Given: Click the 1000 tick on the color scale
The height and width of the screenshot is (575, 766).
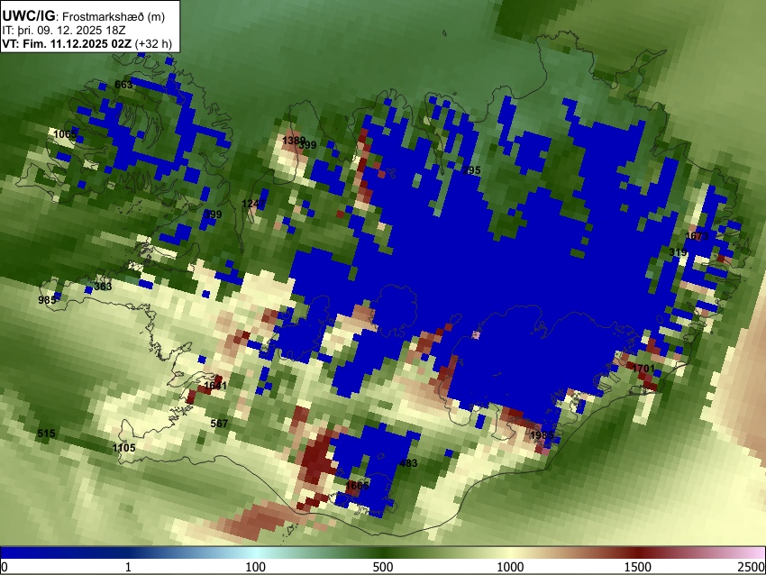Looking at the screenshot, I should 510,567.
